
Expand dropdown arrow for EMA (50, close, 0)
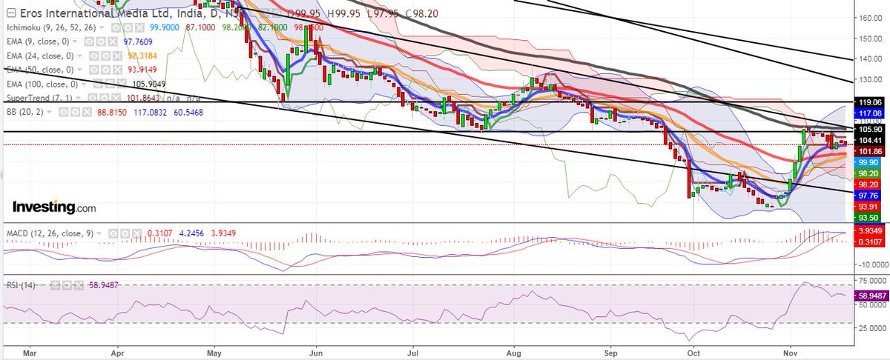[79, 70]
